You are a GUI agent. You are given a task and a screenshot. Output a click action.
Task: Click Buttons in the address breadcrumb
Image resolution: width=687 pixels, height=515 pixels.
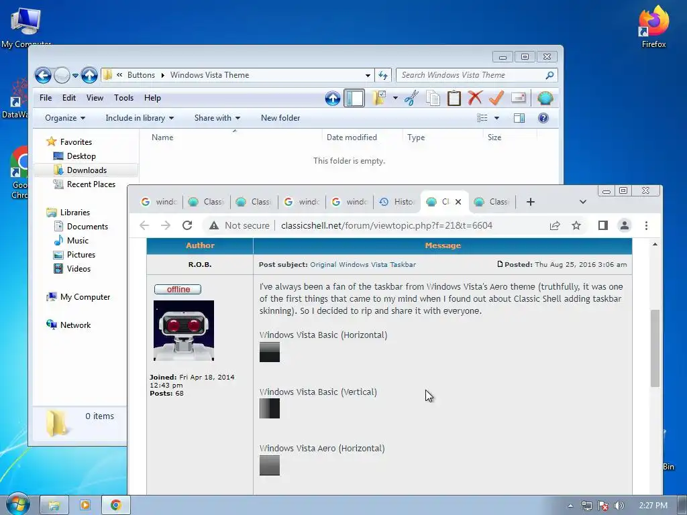tap(141, 75)
